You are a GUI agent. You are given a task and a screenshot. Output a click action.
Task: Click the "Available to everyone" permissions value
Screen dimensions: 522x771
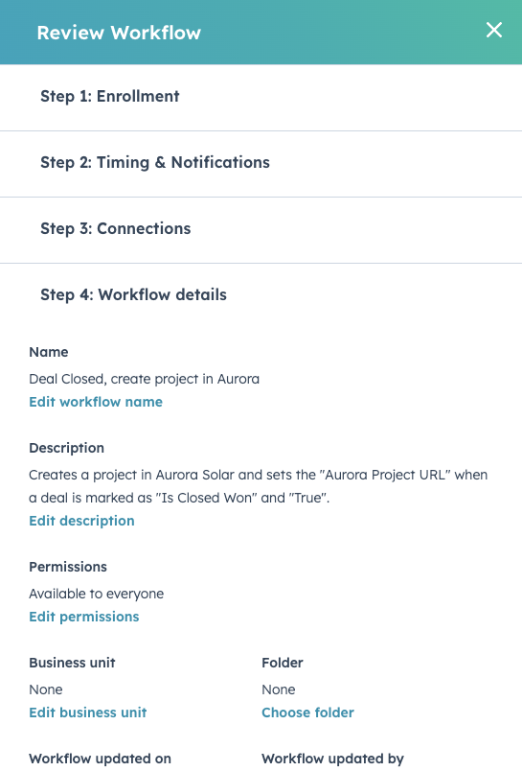coord(96,594)
